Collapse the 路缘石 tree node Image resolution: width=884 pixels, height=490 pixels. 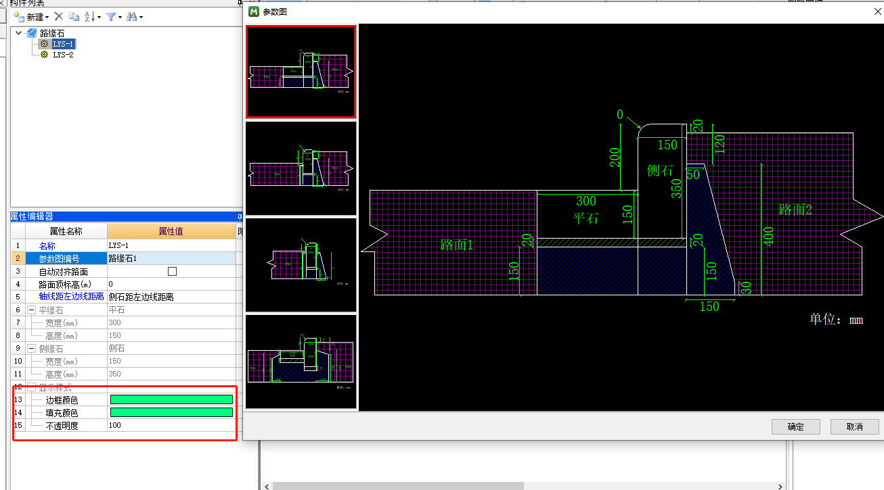[18, 32]
